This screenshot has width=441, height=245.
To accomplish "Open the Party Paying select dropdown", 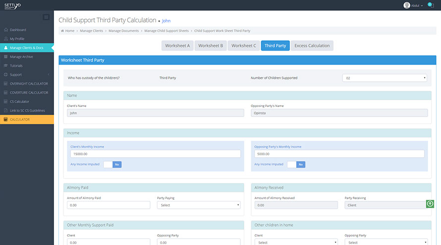I will (198, 205).
